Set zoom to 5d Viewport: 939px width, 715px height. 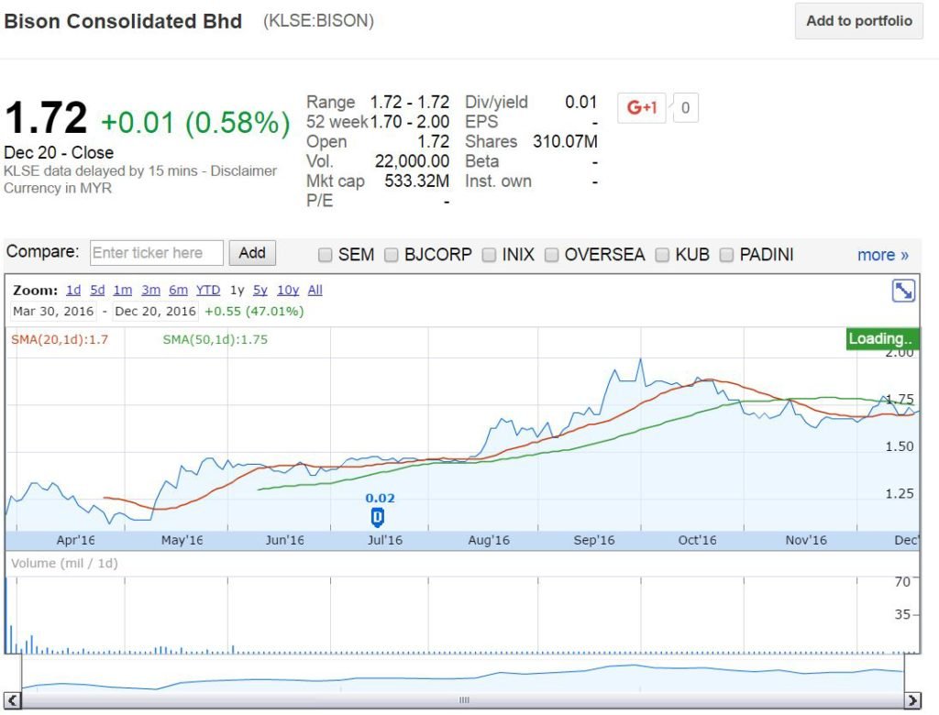(97, 290)
